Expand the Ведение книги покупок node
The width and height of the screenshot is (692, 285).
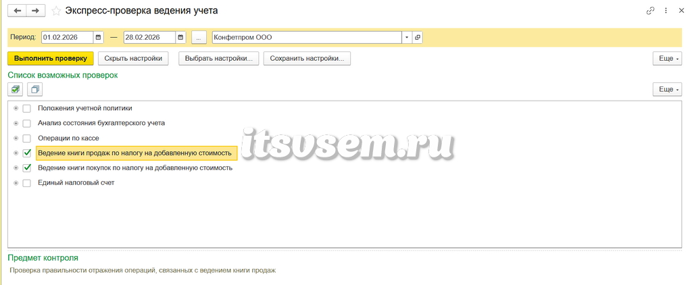point(16,168)
